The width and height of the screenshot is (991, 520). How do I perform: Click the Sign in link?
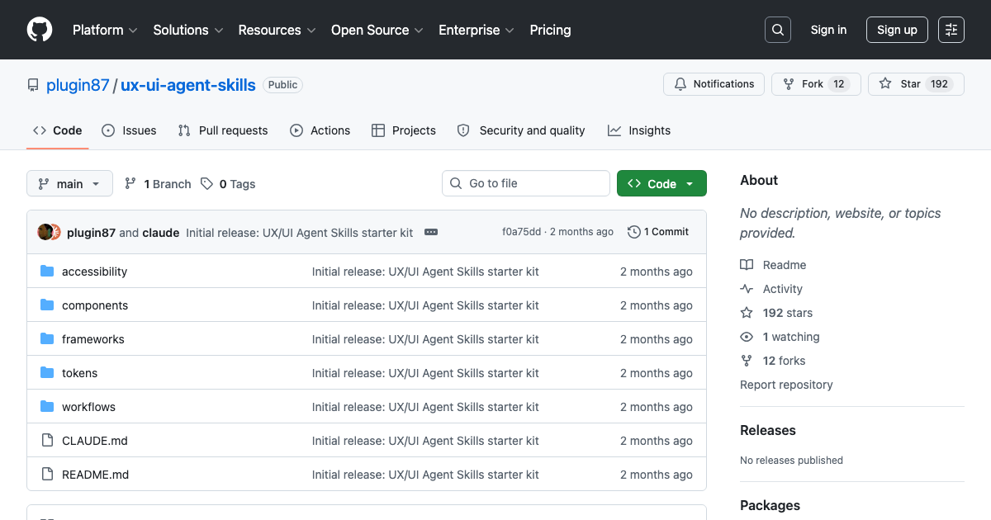click(828, 30)
